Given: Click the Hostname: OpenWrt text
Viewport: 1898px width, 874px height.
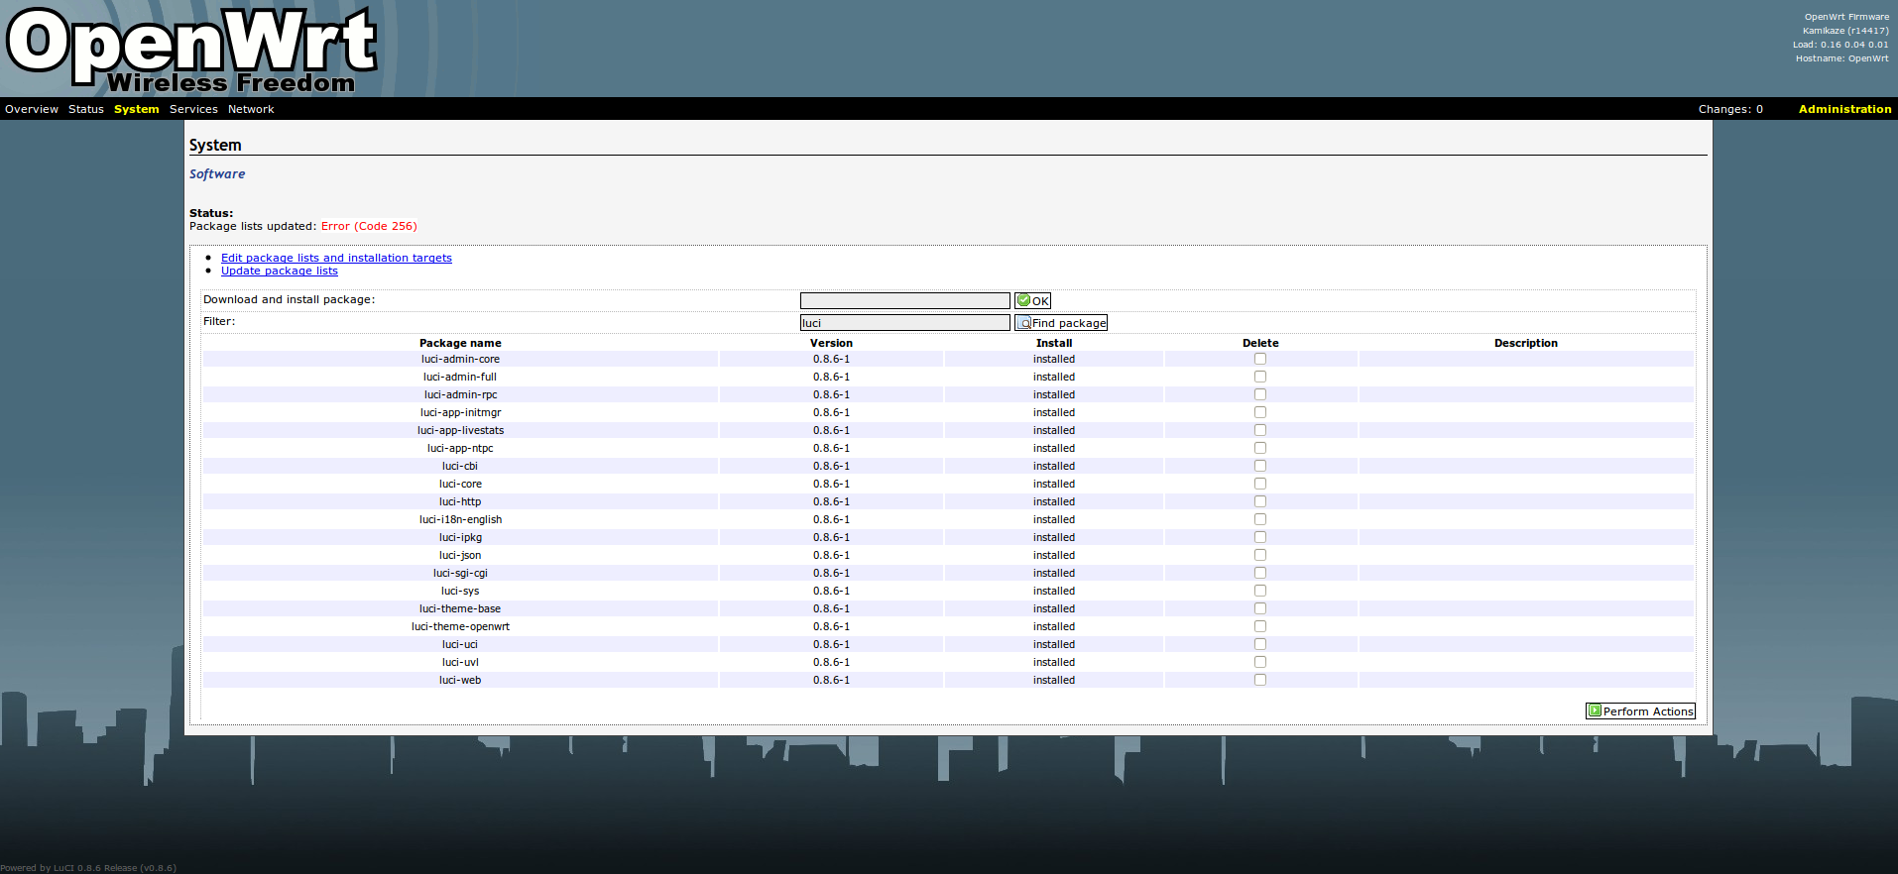Looking at the screenshot, I should point(1841,58).
